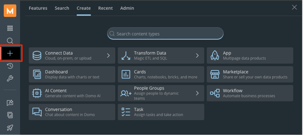The image size is (303, 135).
Task: Click the Connect Data database icon
Action: point(37,56)
